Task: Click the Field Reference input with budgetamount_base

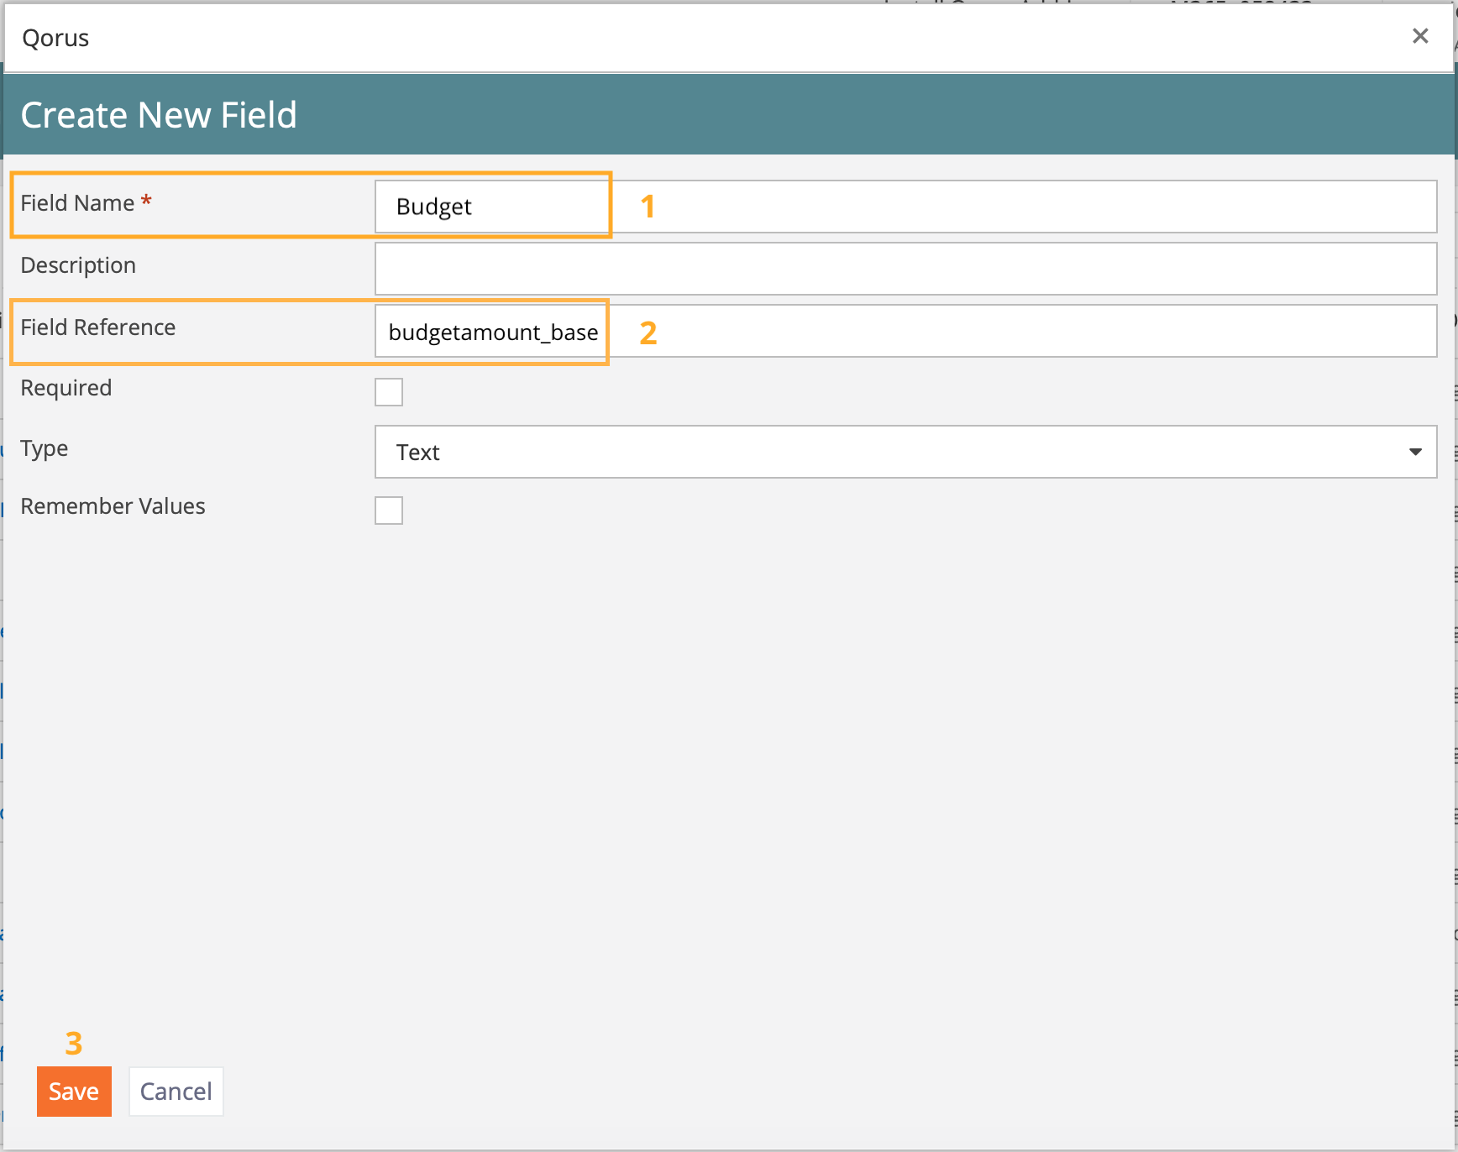Action: click(x=905, y=332)
